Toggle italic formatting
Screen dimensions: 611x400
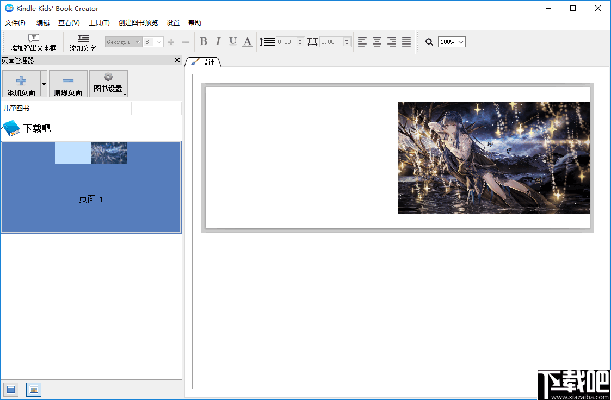coord(218,41)
